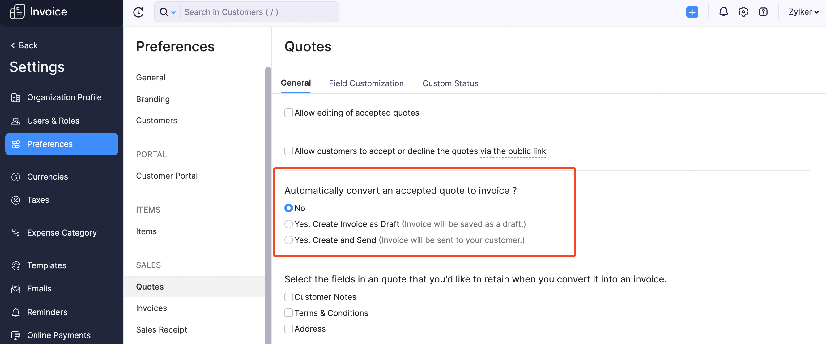Navigate to Sales Receipt section
This screenshot has height=344, width=826.
(161, 329)
